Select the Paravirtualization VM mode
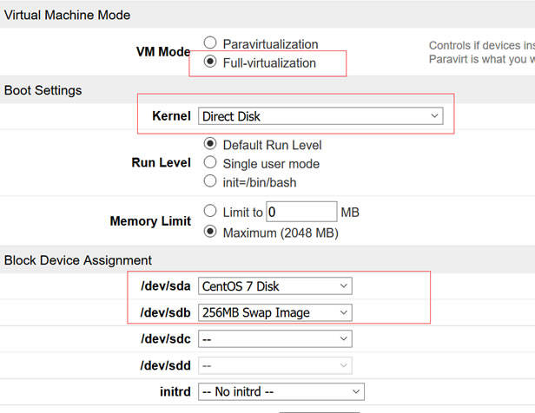 [x=210, y=43]
